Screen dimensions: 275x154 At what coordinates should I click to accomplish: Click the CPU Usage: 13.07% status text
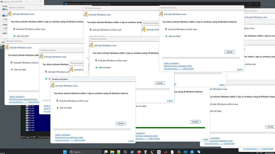tap(28, 137)
